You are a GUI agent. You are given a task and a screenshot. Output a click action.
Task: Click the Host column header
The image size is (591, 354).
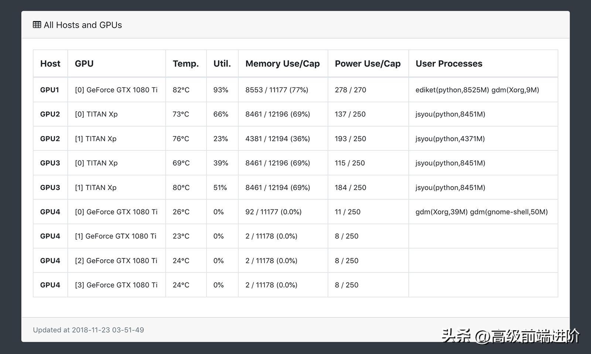coord(50,63)
